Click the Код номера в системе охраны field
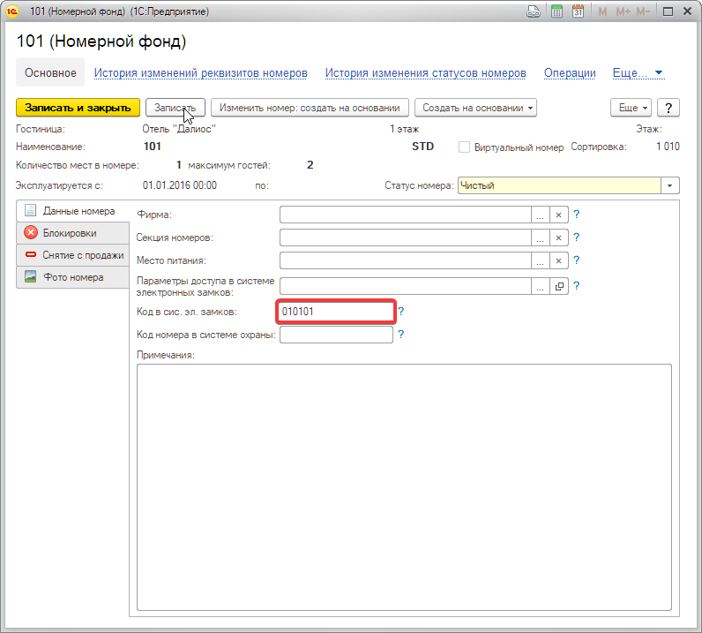Image resolution: width=702 pixels, height=633 pixels. 336,335
